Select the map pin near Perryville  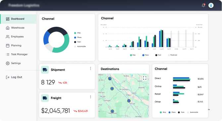[x=129, y=101]
